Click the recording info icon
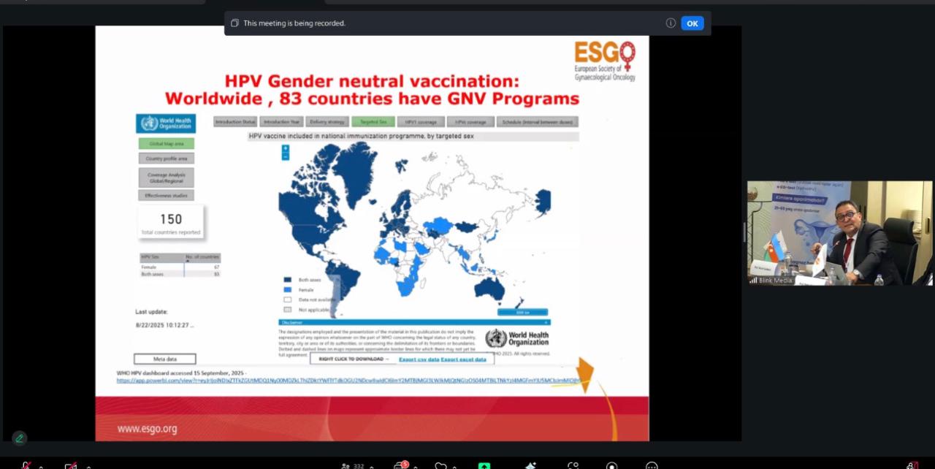This screenshot has height=469, width=935. click(x=671, y=23)
